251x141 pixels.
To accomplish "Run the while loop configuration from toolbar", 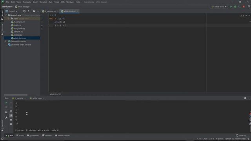I will click(231, 7).
